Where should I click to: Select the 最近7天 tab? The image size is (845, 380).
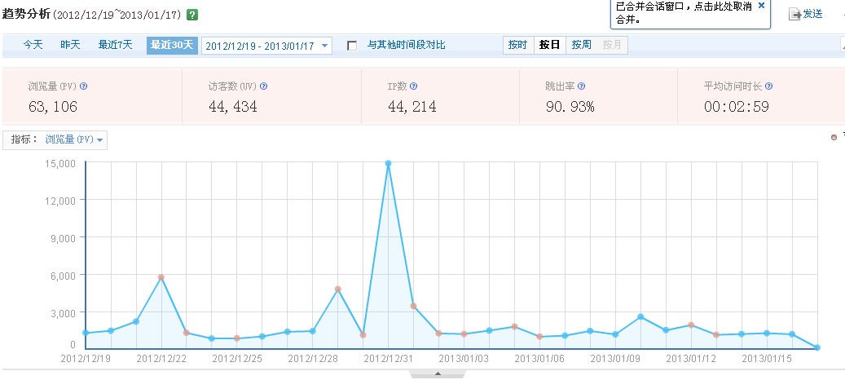tap(115, 45)
